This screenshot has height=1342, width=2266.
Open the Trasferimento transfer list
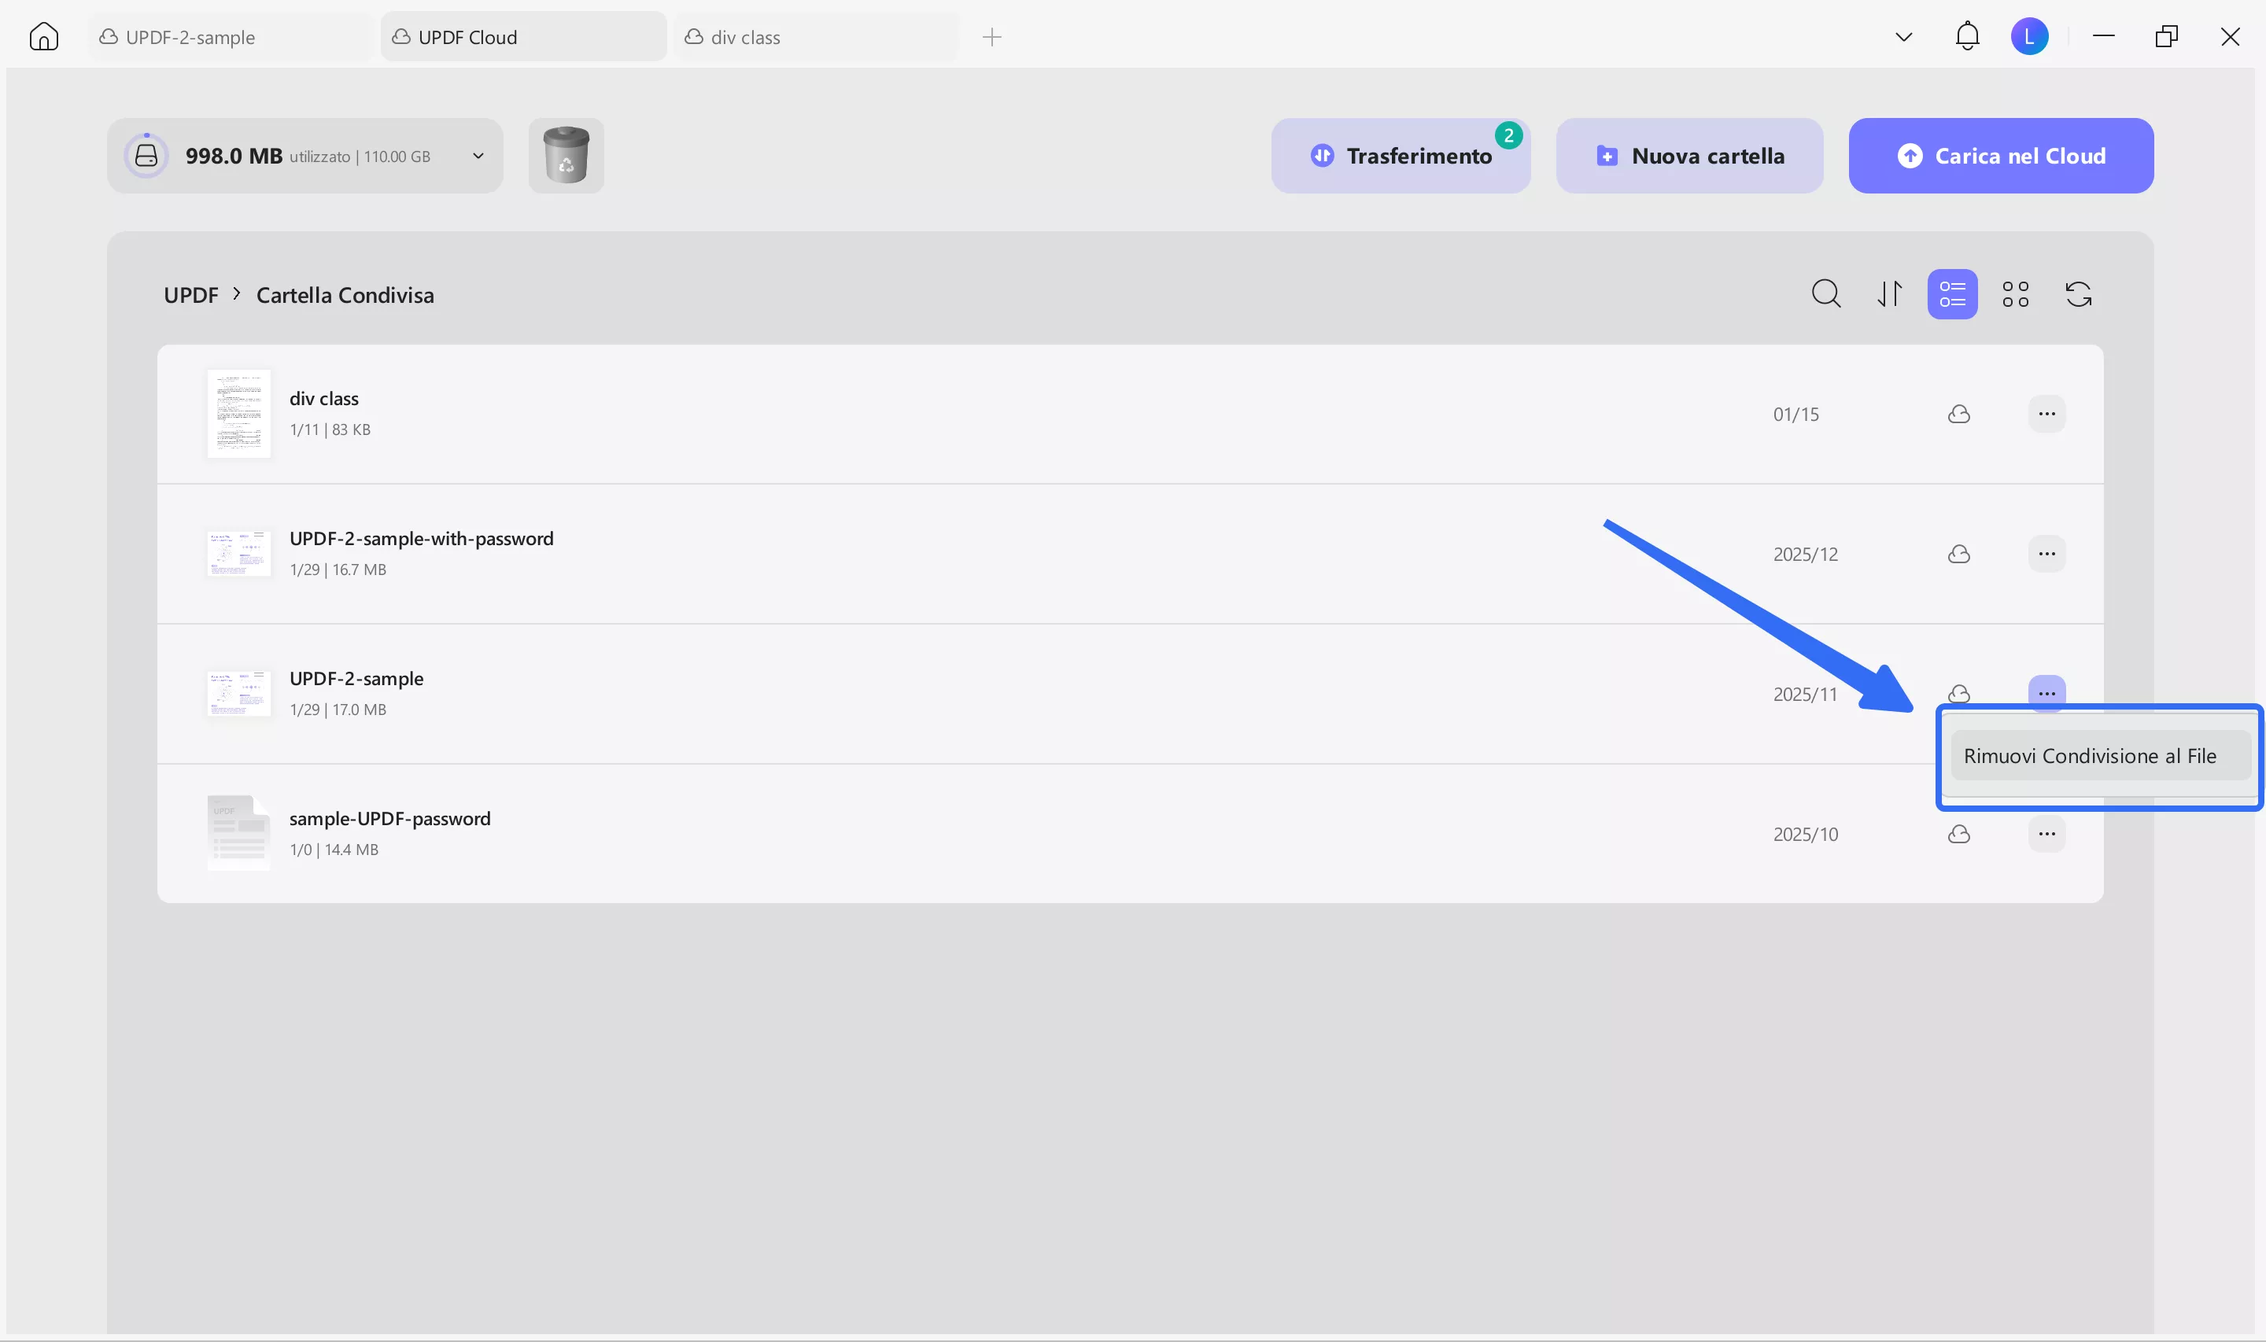coord(1400,156)
